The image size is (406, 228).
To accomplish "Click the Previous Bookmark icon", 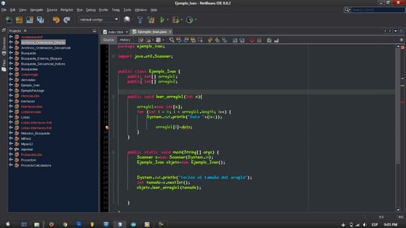I will (210, 40).
